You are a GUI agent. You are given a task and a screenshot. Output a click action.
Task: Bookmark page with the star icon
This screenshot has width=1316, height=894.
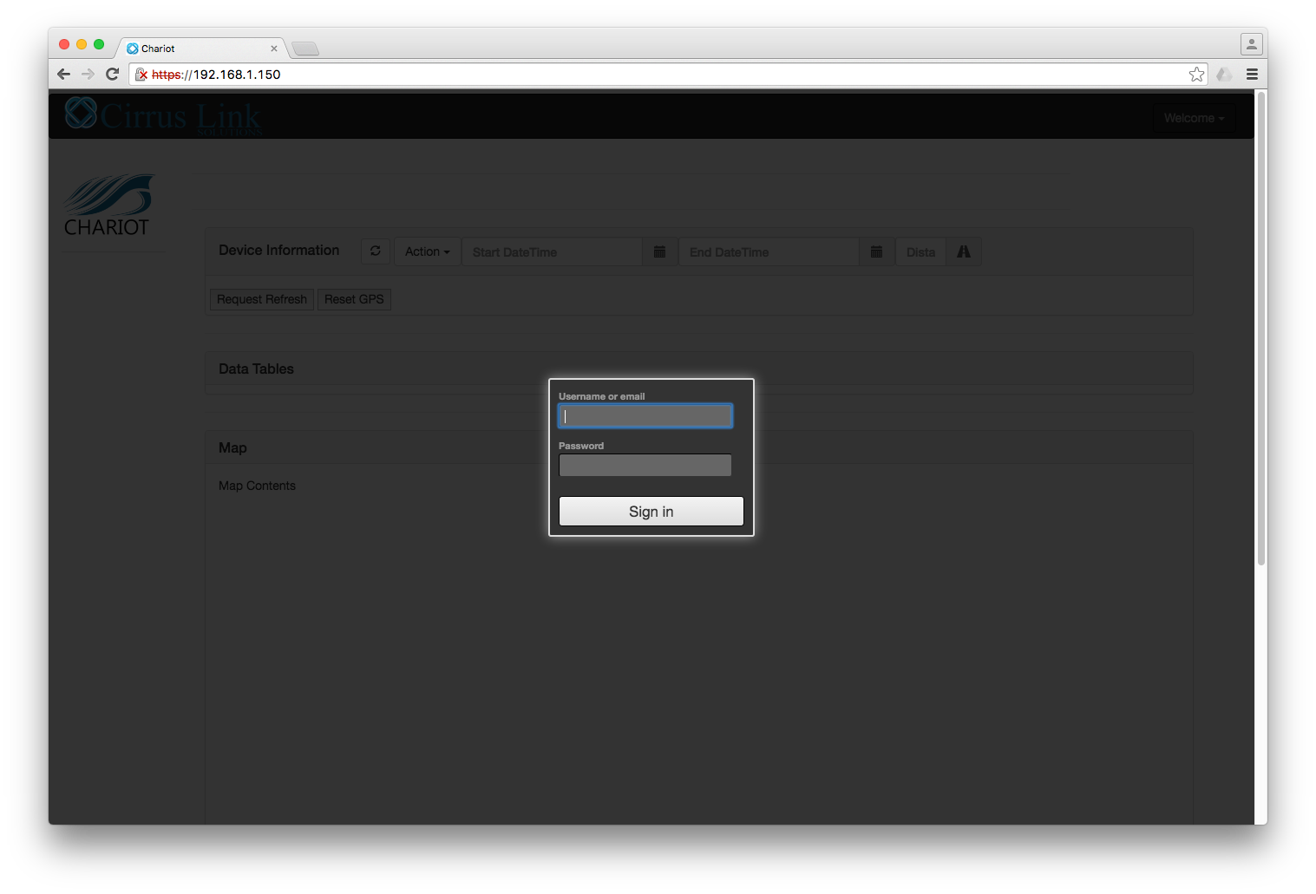(x=1197, y=75)
